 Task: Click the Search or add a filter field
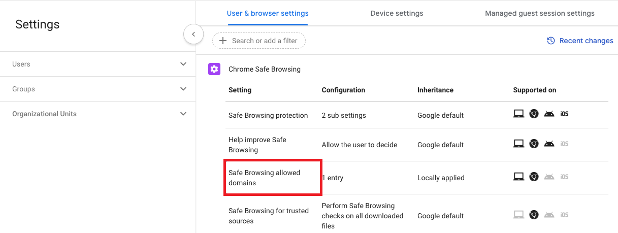coord(259,41)
